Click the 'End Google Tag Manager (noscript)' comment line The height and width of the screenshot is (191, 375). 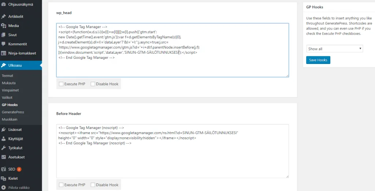coord(95,143)
